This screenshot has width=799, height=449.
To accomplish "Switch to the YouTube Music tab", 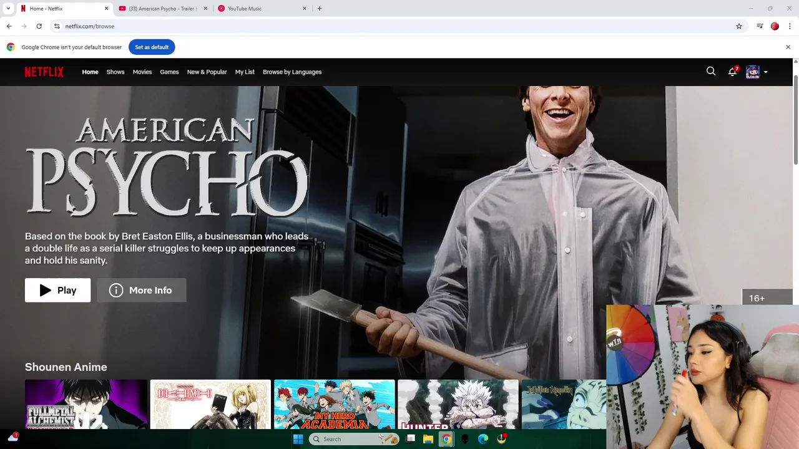I will tap(263, 9).
